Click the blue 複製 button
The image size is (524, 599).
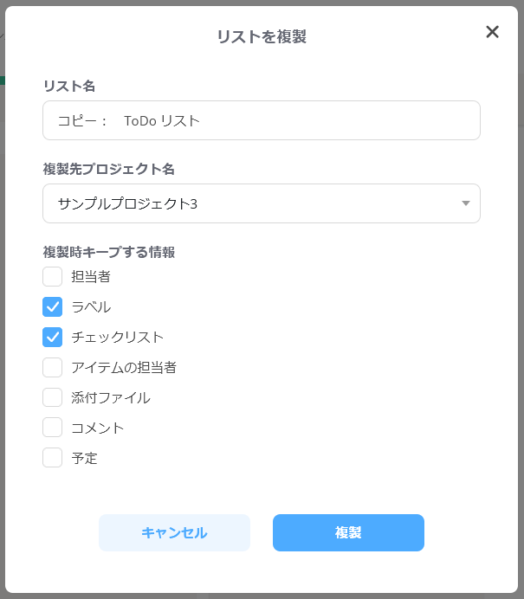pos(348,532)
